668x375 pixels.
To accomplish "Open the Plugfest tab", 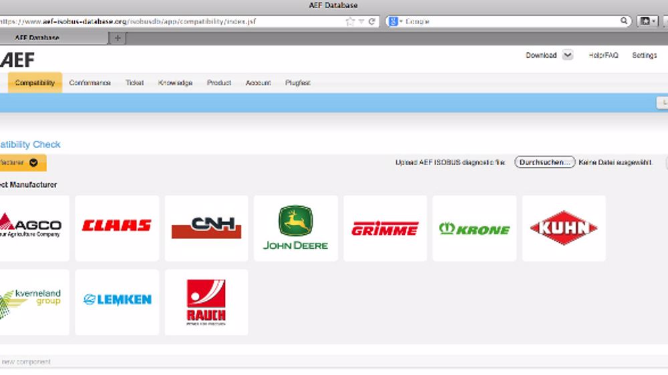I will pos(298,83).
